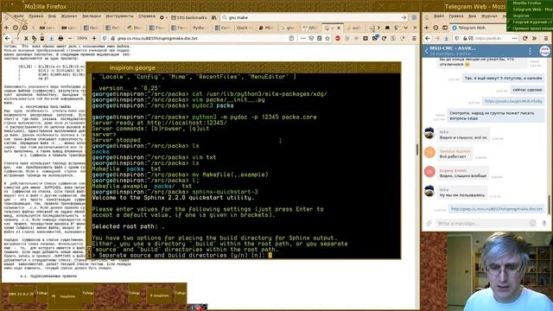Click the Telegram window URL bar

[x=486, y=38]
